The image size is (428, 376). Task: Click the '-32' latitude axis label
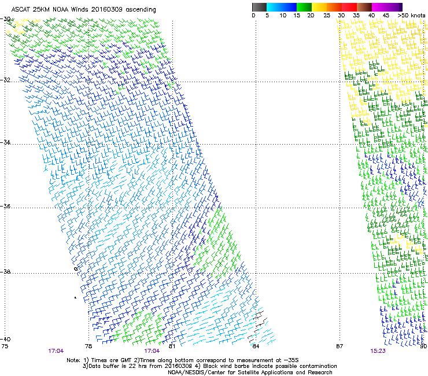pos(6,80)
